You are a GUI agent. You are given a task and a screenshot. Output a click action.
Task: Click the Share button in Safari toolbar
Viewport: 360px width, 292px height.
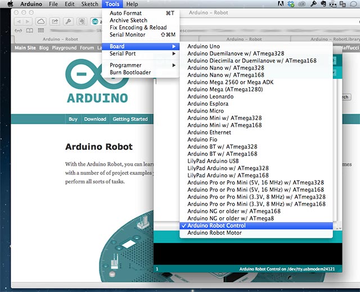tap(55, 21)
